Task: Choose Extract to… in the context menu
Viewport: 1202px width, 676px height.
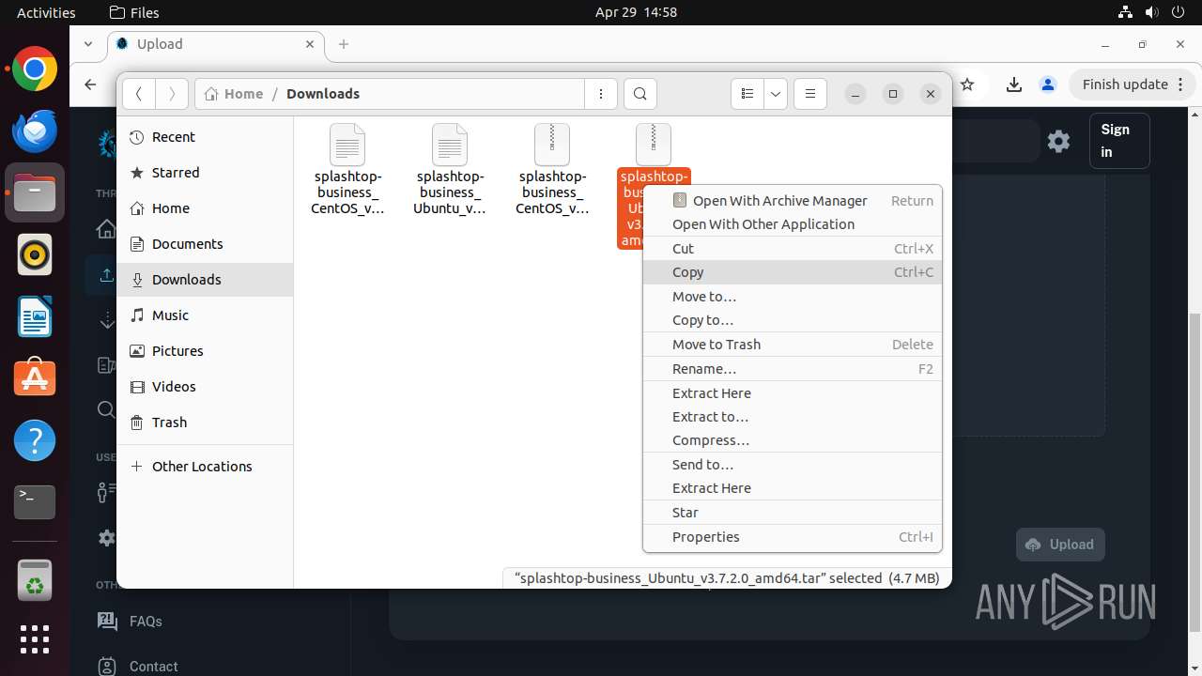Action: (x=793, y=417)
